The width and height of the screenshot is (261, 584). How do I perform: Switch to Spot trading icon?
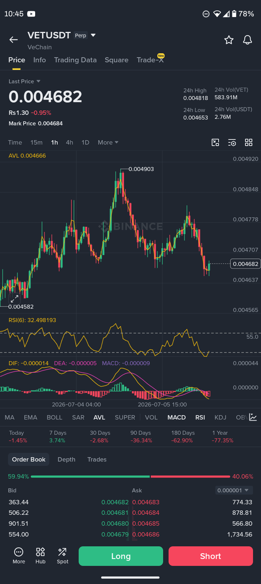62,556
